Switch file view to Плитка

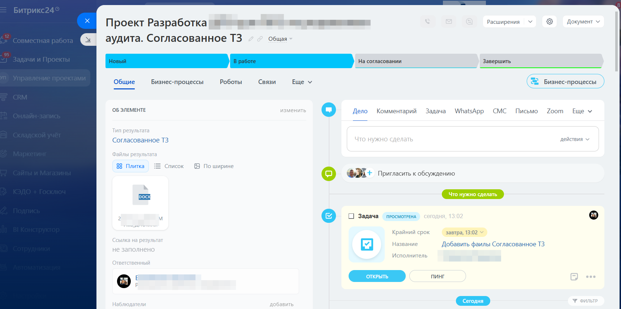(130, 166)
